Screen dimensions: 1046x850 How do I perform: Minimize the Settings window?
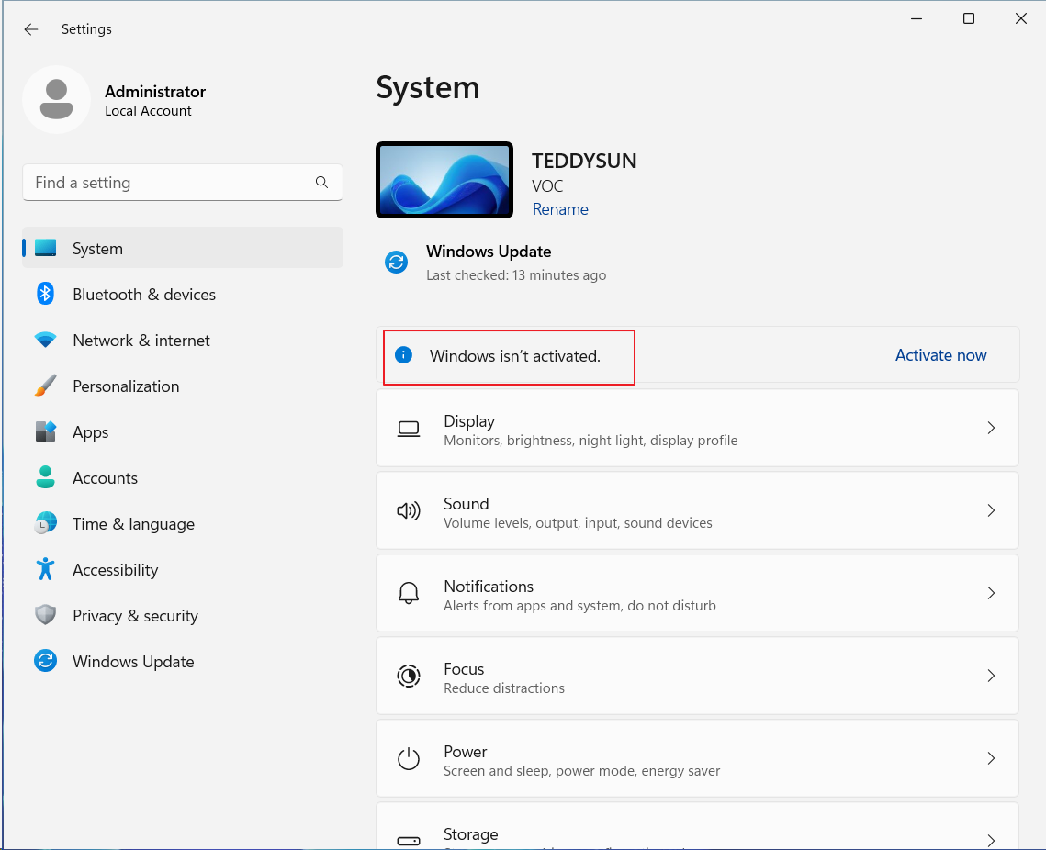tap(917, 18)
